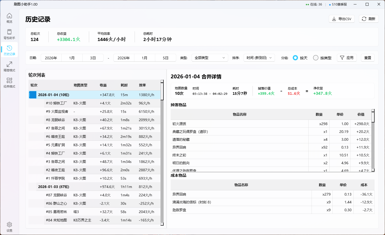
Task: Open the 全部类型 type dropdown
Action: click(210, 58)
